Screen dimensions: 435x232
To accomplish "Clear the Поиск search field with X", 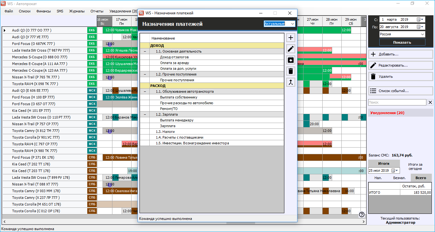I will (430, 102).
